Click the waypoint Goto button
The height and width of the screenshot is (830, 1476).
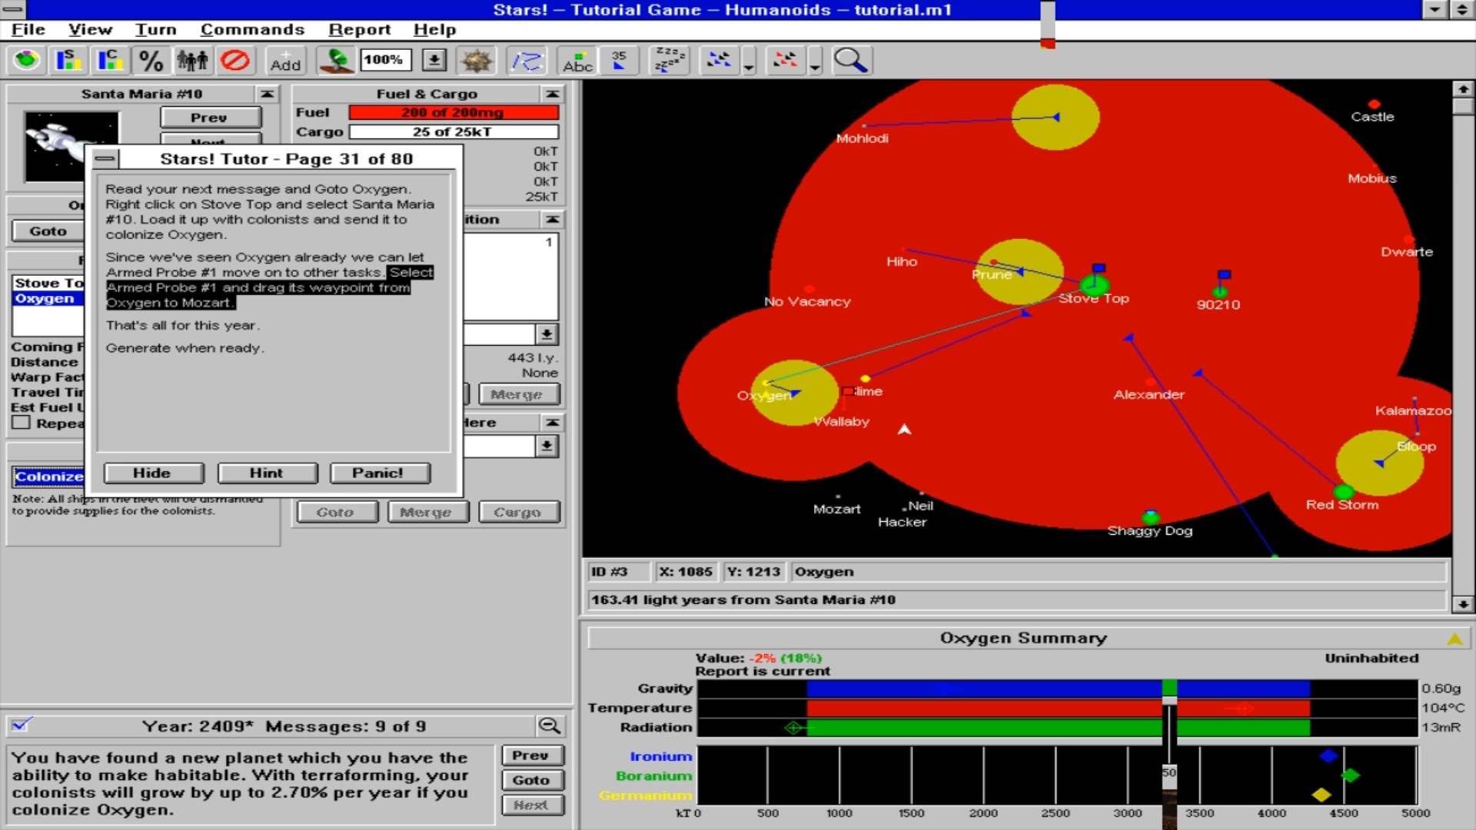tap(48, 231)
